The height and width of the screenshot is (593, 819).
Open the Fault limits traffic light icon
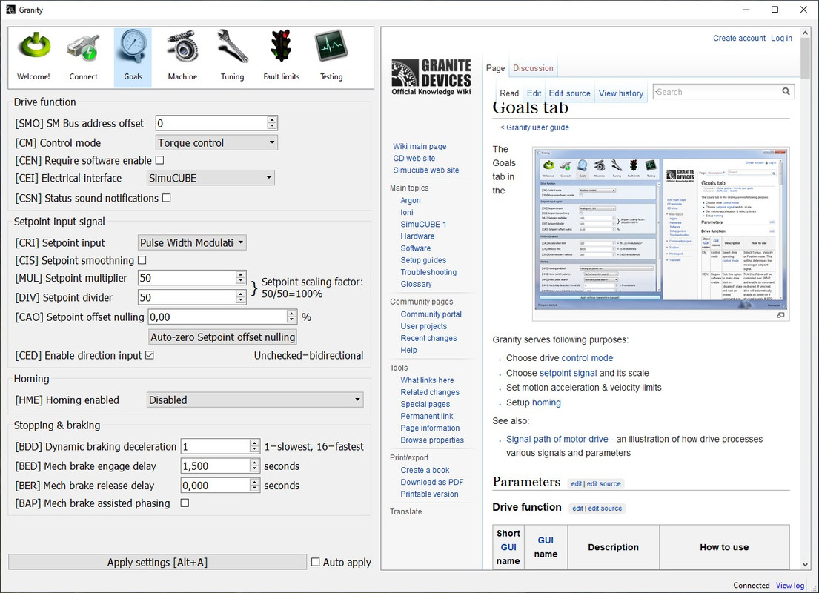[x=281, y=56]
